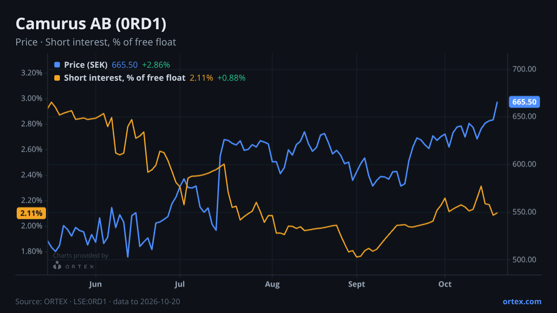557x313 pixels.
Task: Click the 2.40% left axis label
Action: pos(32,175)
